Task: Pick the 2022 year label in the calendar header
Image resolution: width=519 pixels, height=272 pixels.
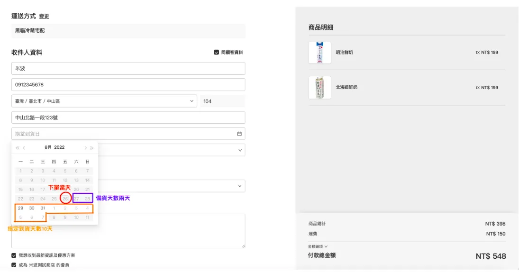Action: pyautogui.click(x=60, y=147)
